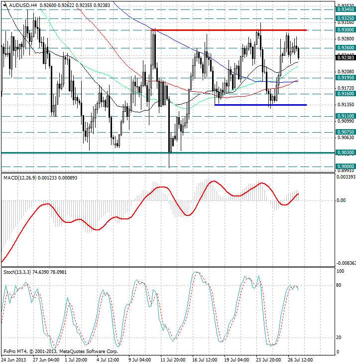Click the 19 Jul 04:00 time label
This screenshot has height=364, width=356.
pyautogui.click(x=237, y=360)
